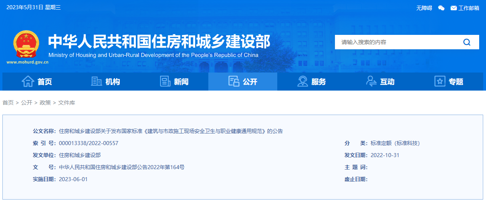
Task: Click the house icon for 首页
Action: point(28,81)
